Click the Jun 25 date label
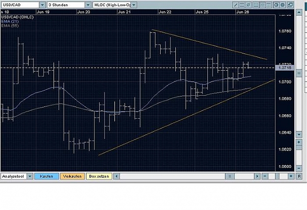 coord(202,12)
